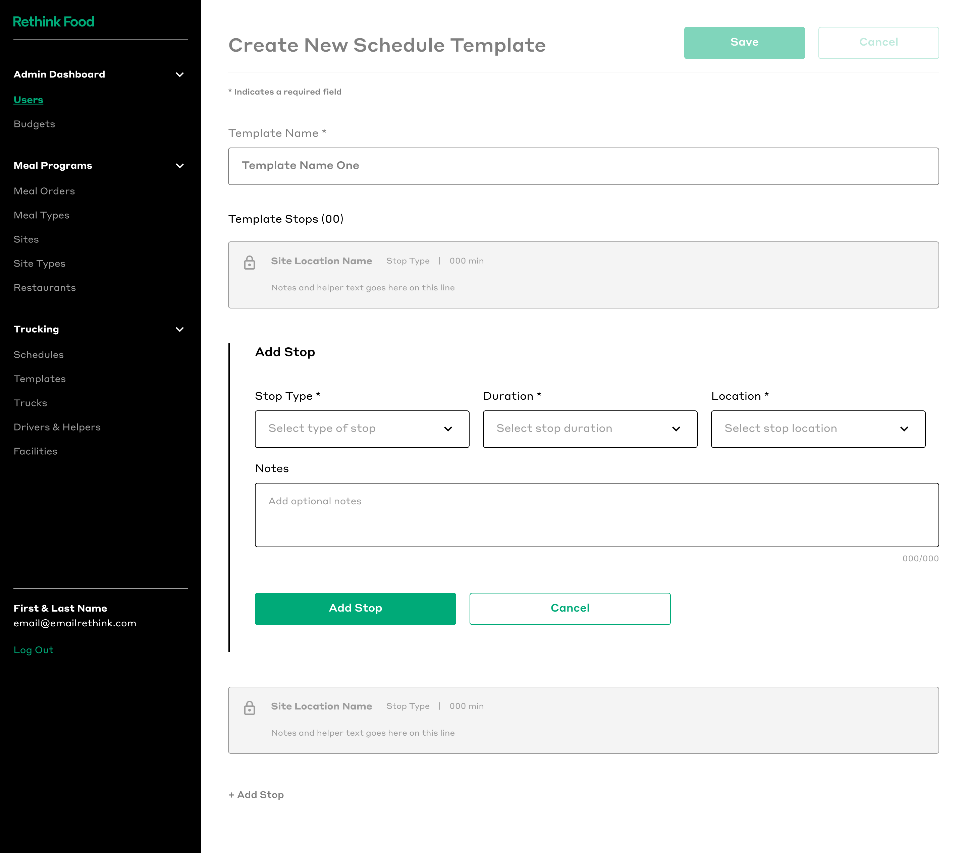Screen dimensions: 966x853
Task: Open Templates under Trucking
Action: pyautogui.click(x=40, y=379)
